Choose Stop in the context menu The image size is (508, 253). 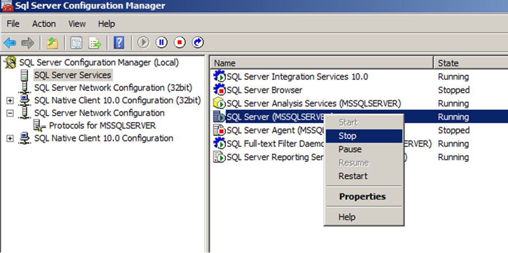(x=364, y=136)
